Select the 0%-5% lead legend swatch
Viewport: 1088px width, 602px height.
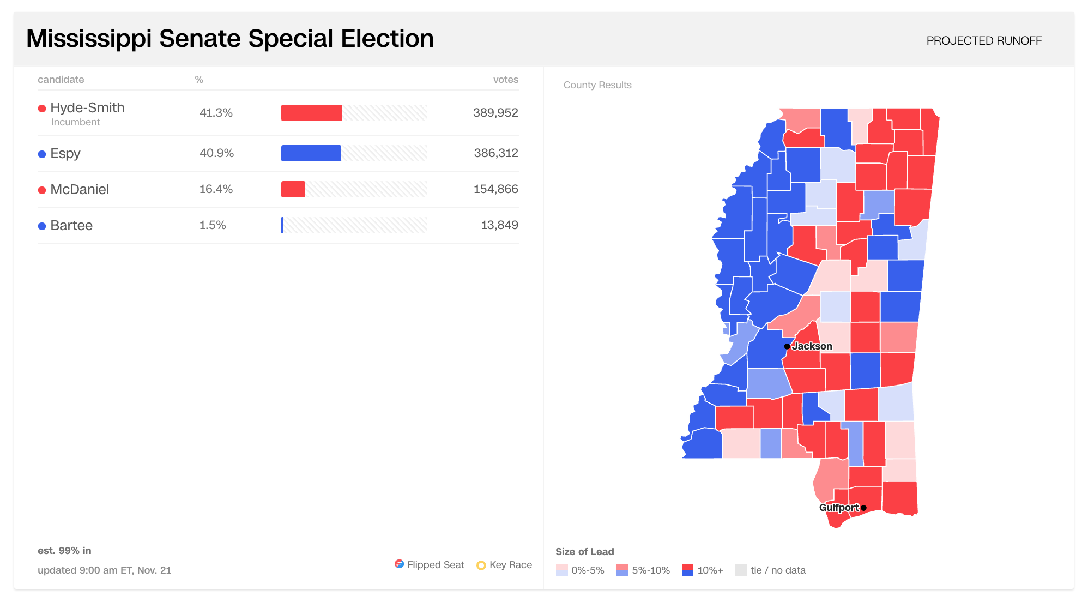click(562, 570)
